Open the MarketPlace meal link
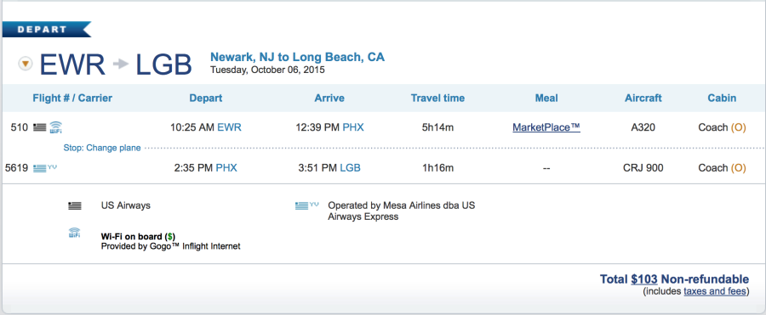Screen dimensions: 766x315 (x=546, y=127)
